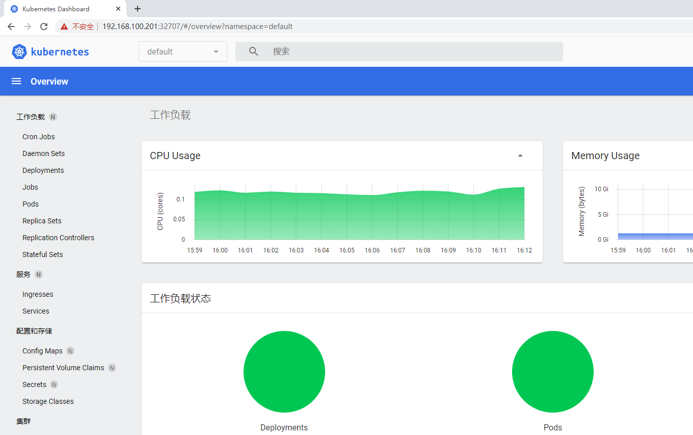Open Replication Controllers in the sidebar
This screenshot has height=435, width=693.
tap(58, 238)
